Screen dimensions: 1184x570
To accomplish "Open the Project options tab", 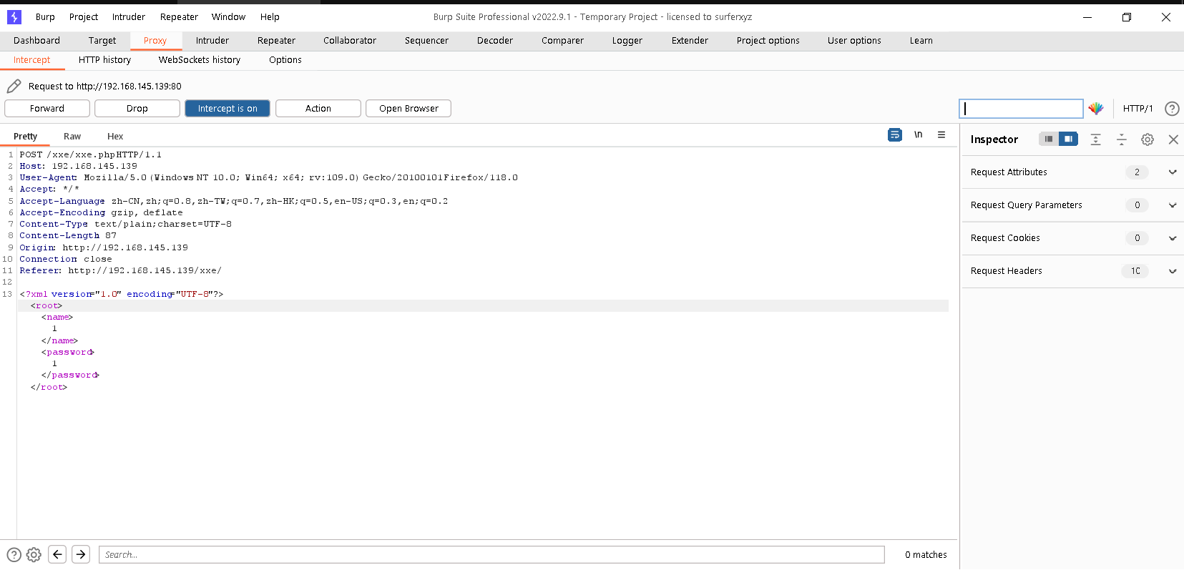I will click(768, 41).
